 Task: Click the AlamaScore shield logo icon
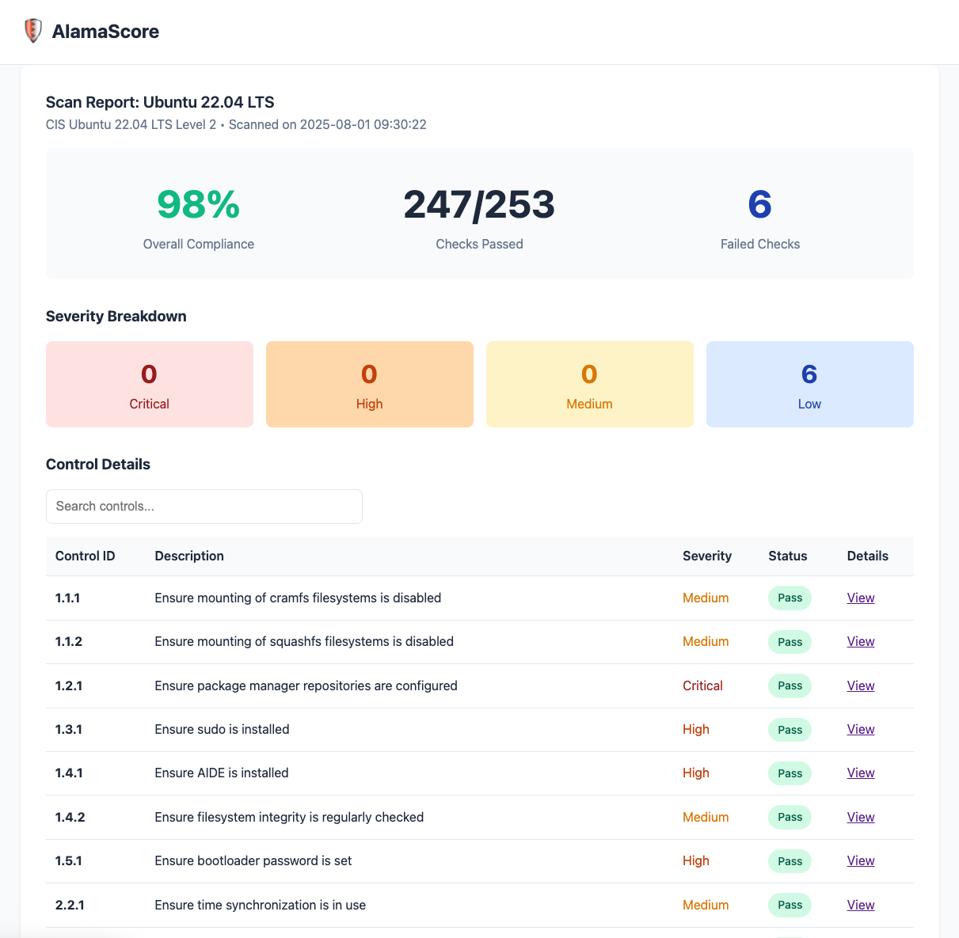pos(32,31)
